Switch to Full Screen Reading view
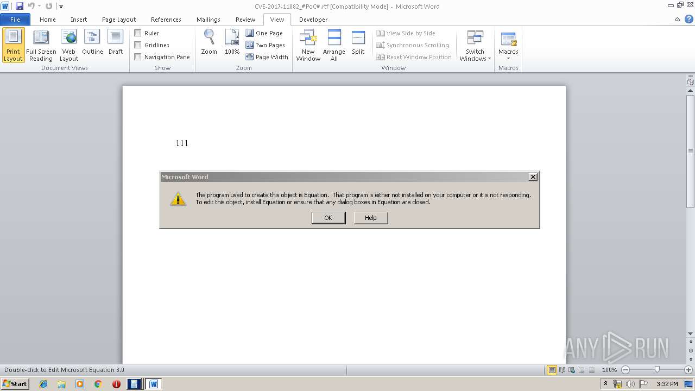The height and width of the screenshot is (391, 695). (41, 46)
